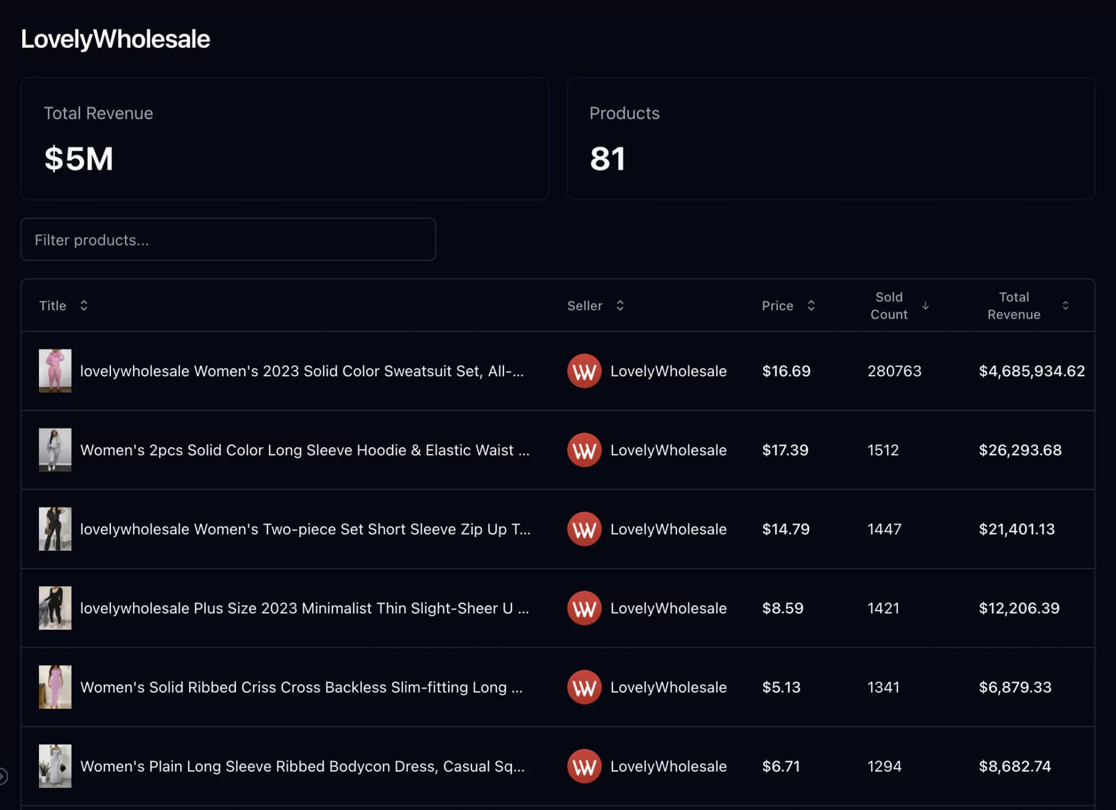This screenshot has height=810, width=1116.
Task: Click the Sold Count descending arrow
Action: (925, 305)
